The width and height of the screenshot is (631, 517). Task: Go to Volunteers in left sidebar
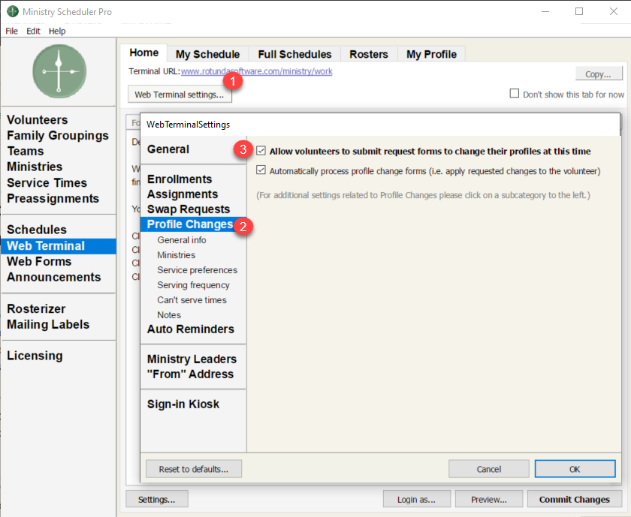37,120
